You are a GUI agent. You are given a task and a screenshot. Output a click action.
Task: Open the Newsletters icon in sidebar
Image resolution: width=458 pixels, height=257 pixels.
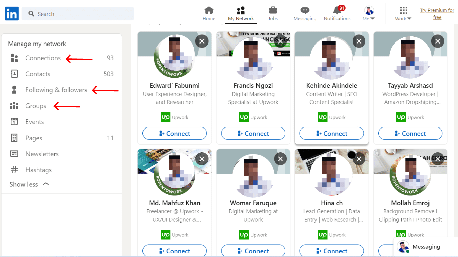14,154
